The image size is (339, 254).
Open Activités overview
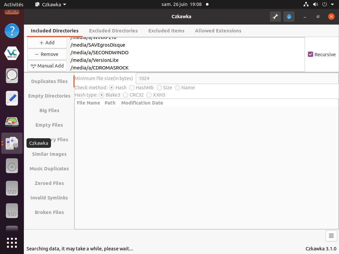tap(13, 4)
